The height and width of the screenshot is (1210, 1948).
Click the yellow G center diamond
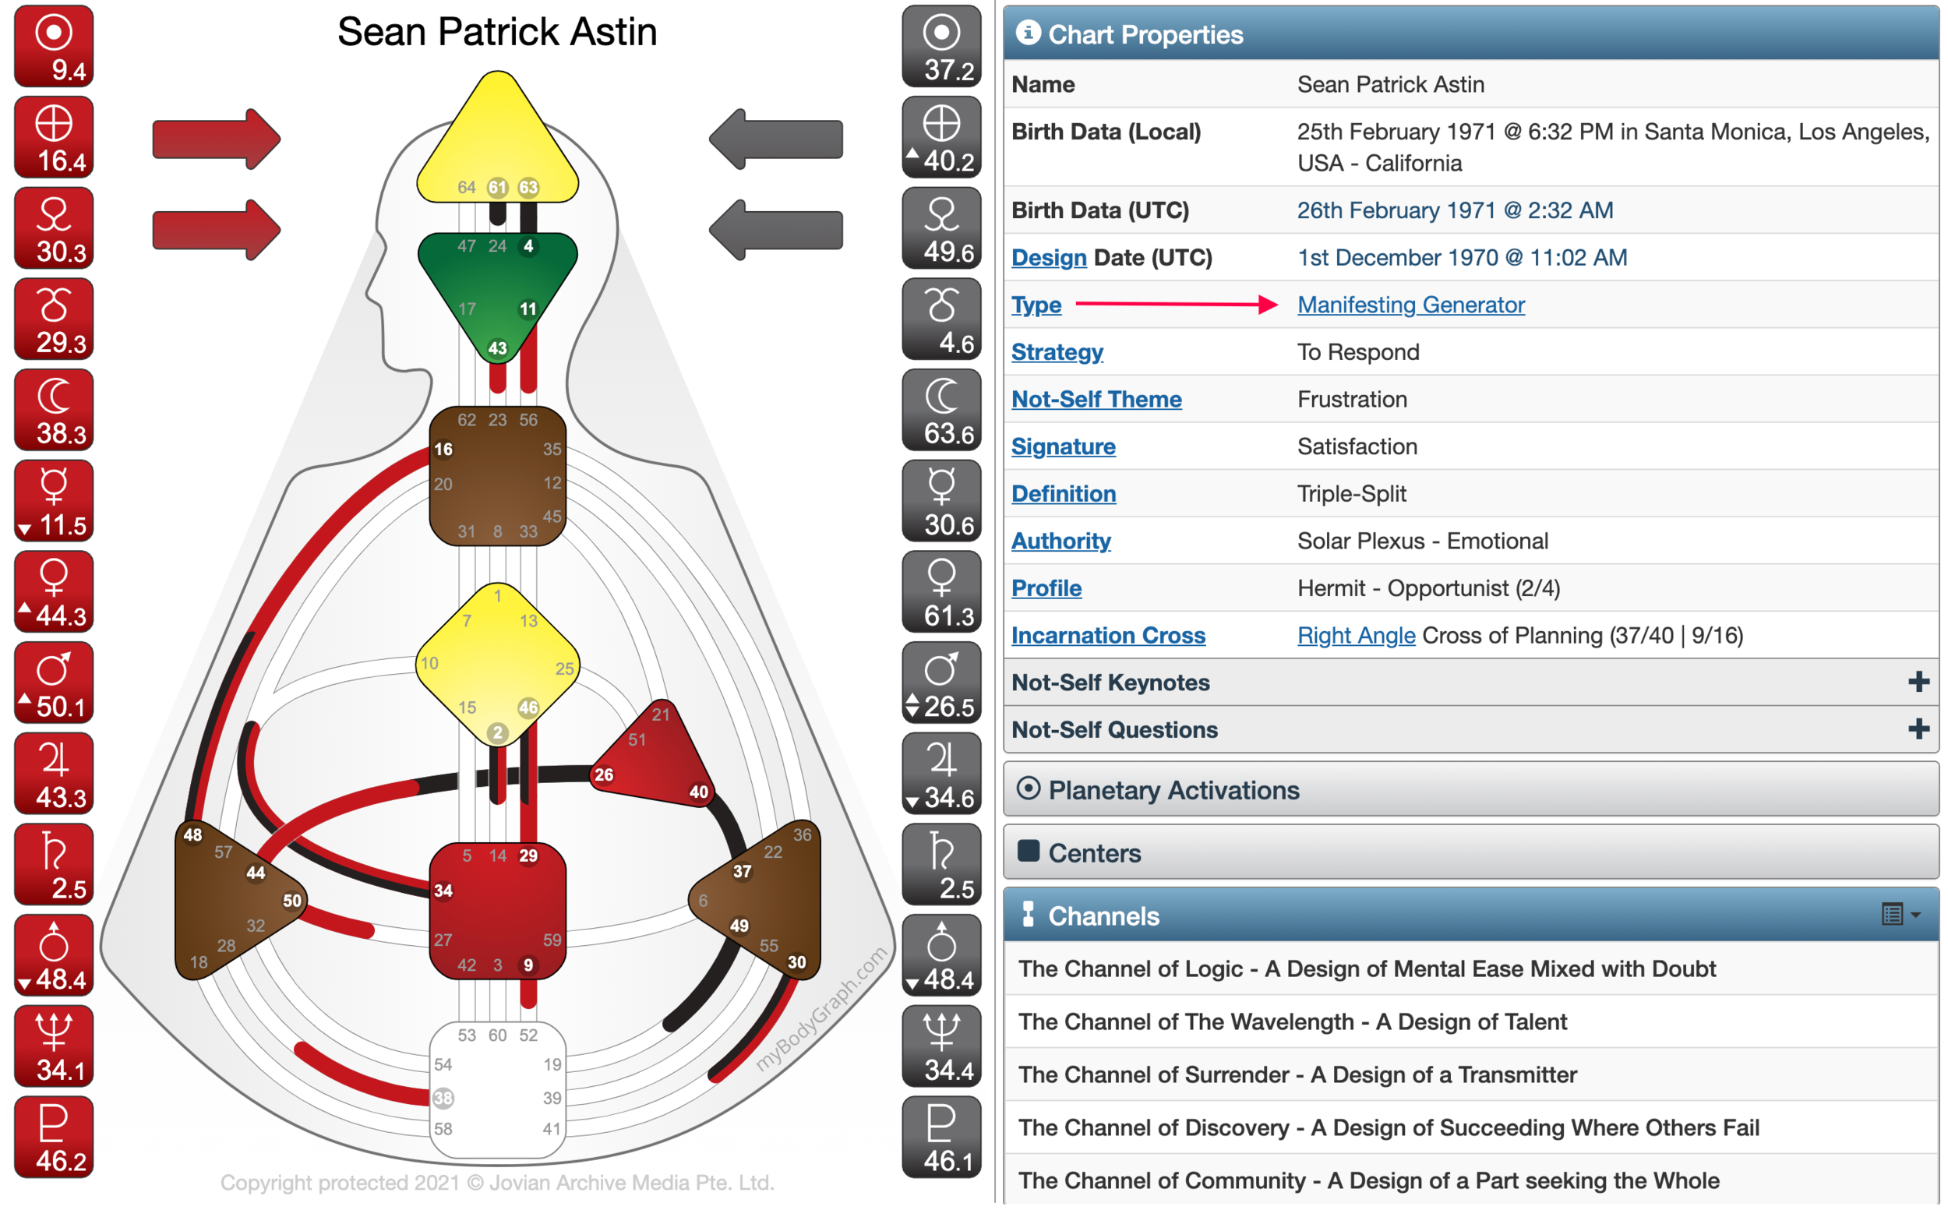[x=497, y=665]
